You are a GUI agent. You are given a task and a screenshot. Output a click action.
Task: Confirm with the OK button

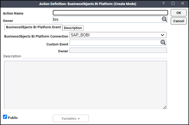click(178, 13)
